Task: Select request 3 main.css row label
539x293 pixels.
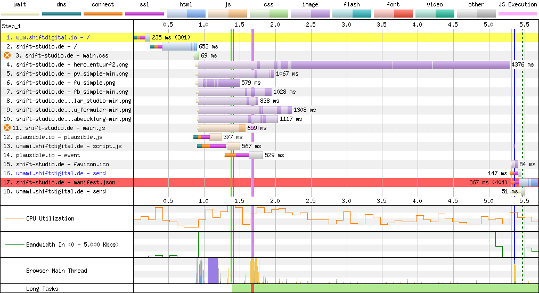Action: [x=62, y=55]
